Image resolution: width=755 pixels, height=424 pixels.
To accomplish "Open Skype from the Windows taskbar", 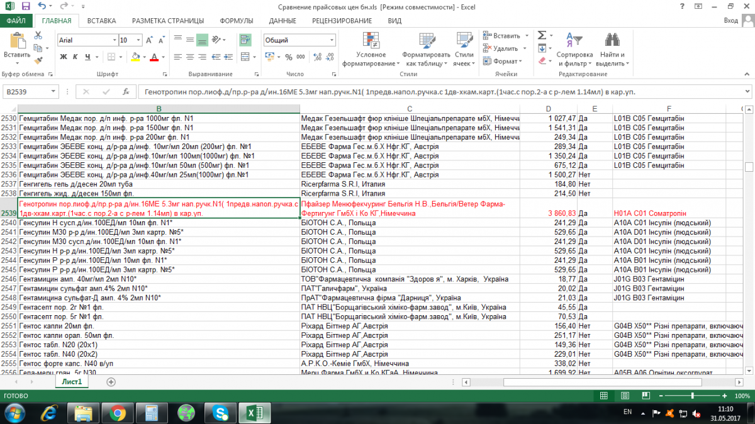I will [220, 412].
